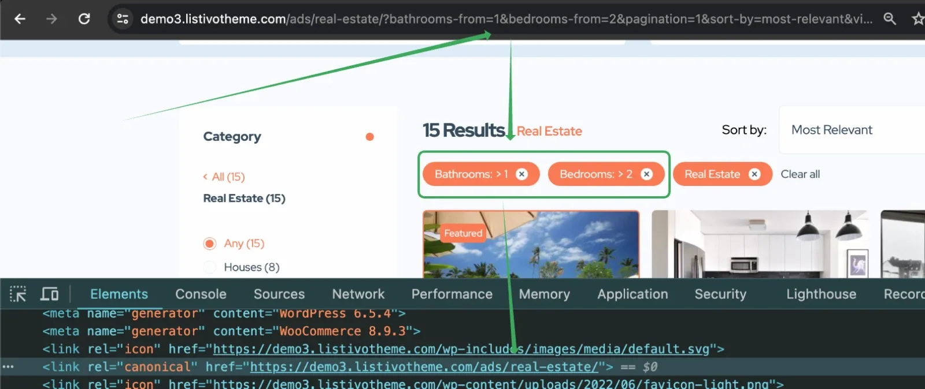
Task: Click the Category filter heading
Action: pos(232,137)
